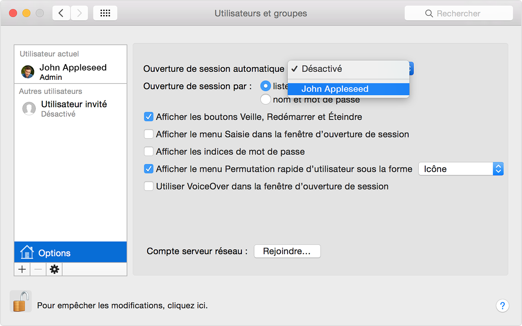Select John Appleseed Admin user
Screen dimensions: 522x326
(x=71, y=72)
